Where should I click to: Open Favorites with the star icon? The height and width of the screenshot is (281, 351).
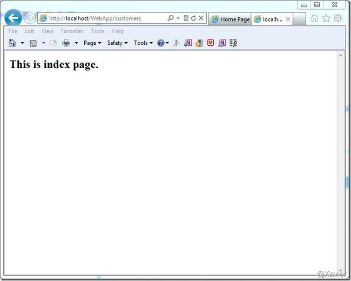326,18
